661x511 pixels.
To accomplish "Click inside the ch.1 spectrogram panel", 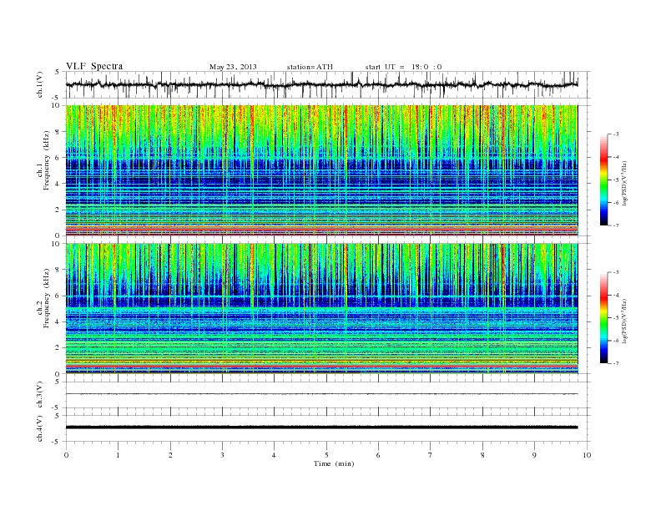I will click(321, 170).
